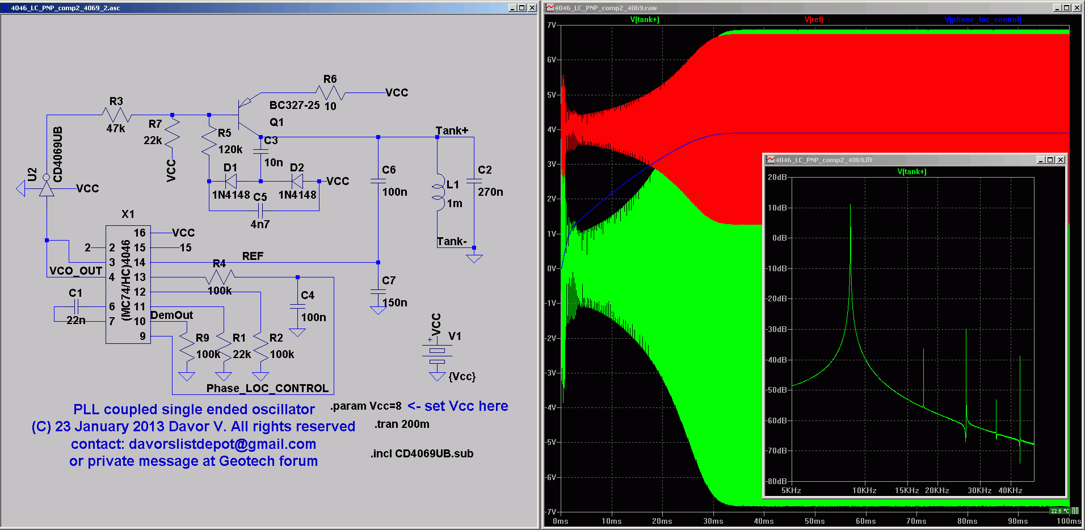Close the FFT window
Screen dimensions: 1085x530
click(1061, 160)
